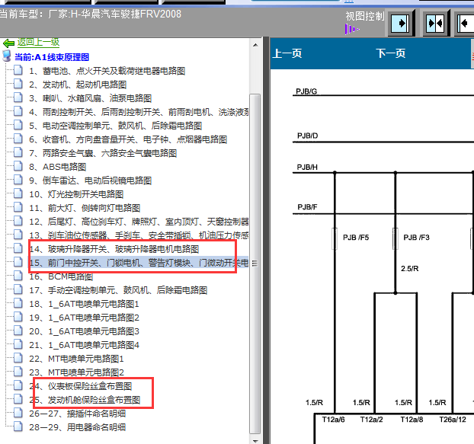Click the left-arrow view control button
Screen dimensions: 474x444
coord(465,24)
